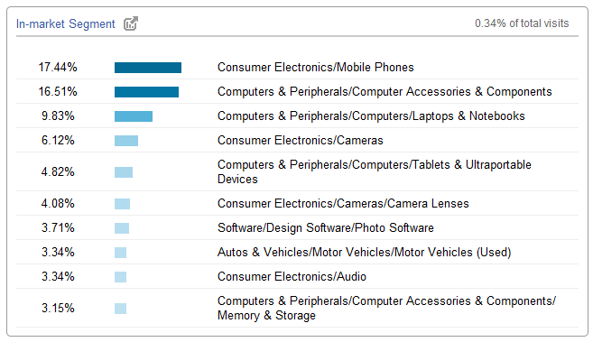
Task: Select the Motor Vehicles (Used) label
Action: click(365, 252)
